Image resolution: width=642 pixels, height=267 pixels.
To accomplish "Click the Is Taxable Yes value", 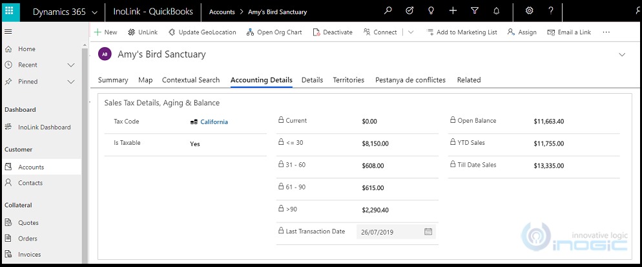I will 195,144.
